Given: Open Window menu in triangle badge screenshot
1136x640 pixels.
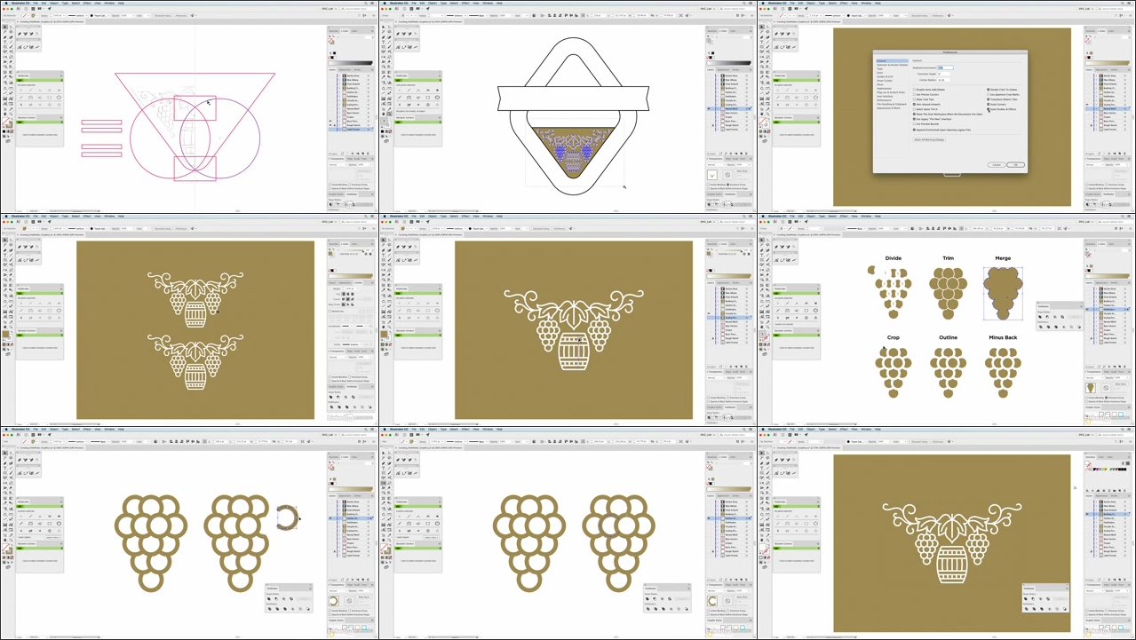Looking at the screenshot, I should point(487,3).
